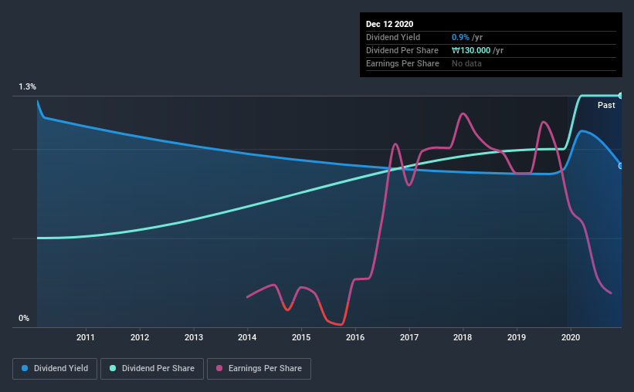Click the Past region label

pos(606,105)
